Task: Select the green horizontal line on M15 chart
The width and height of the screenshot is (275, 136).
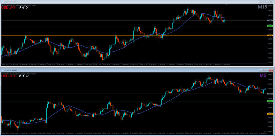Action: [81, 26]
